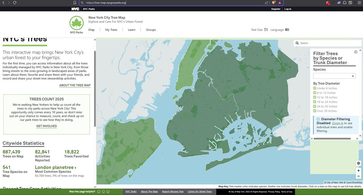Click the Register link

[x=276, y=9]
